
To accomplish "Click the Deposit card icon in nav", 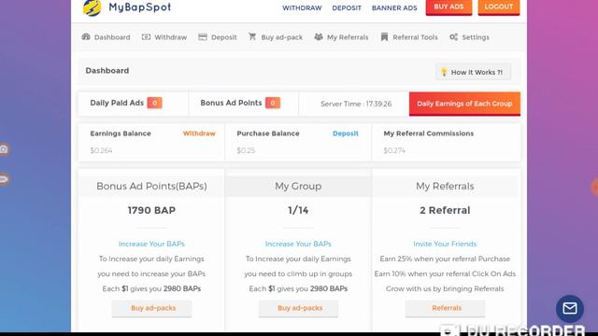I will tap(203, 37).
